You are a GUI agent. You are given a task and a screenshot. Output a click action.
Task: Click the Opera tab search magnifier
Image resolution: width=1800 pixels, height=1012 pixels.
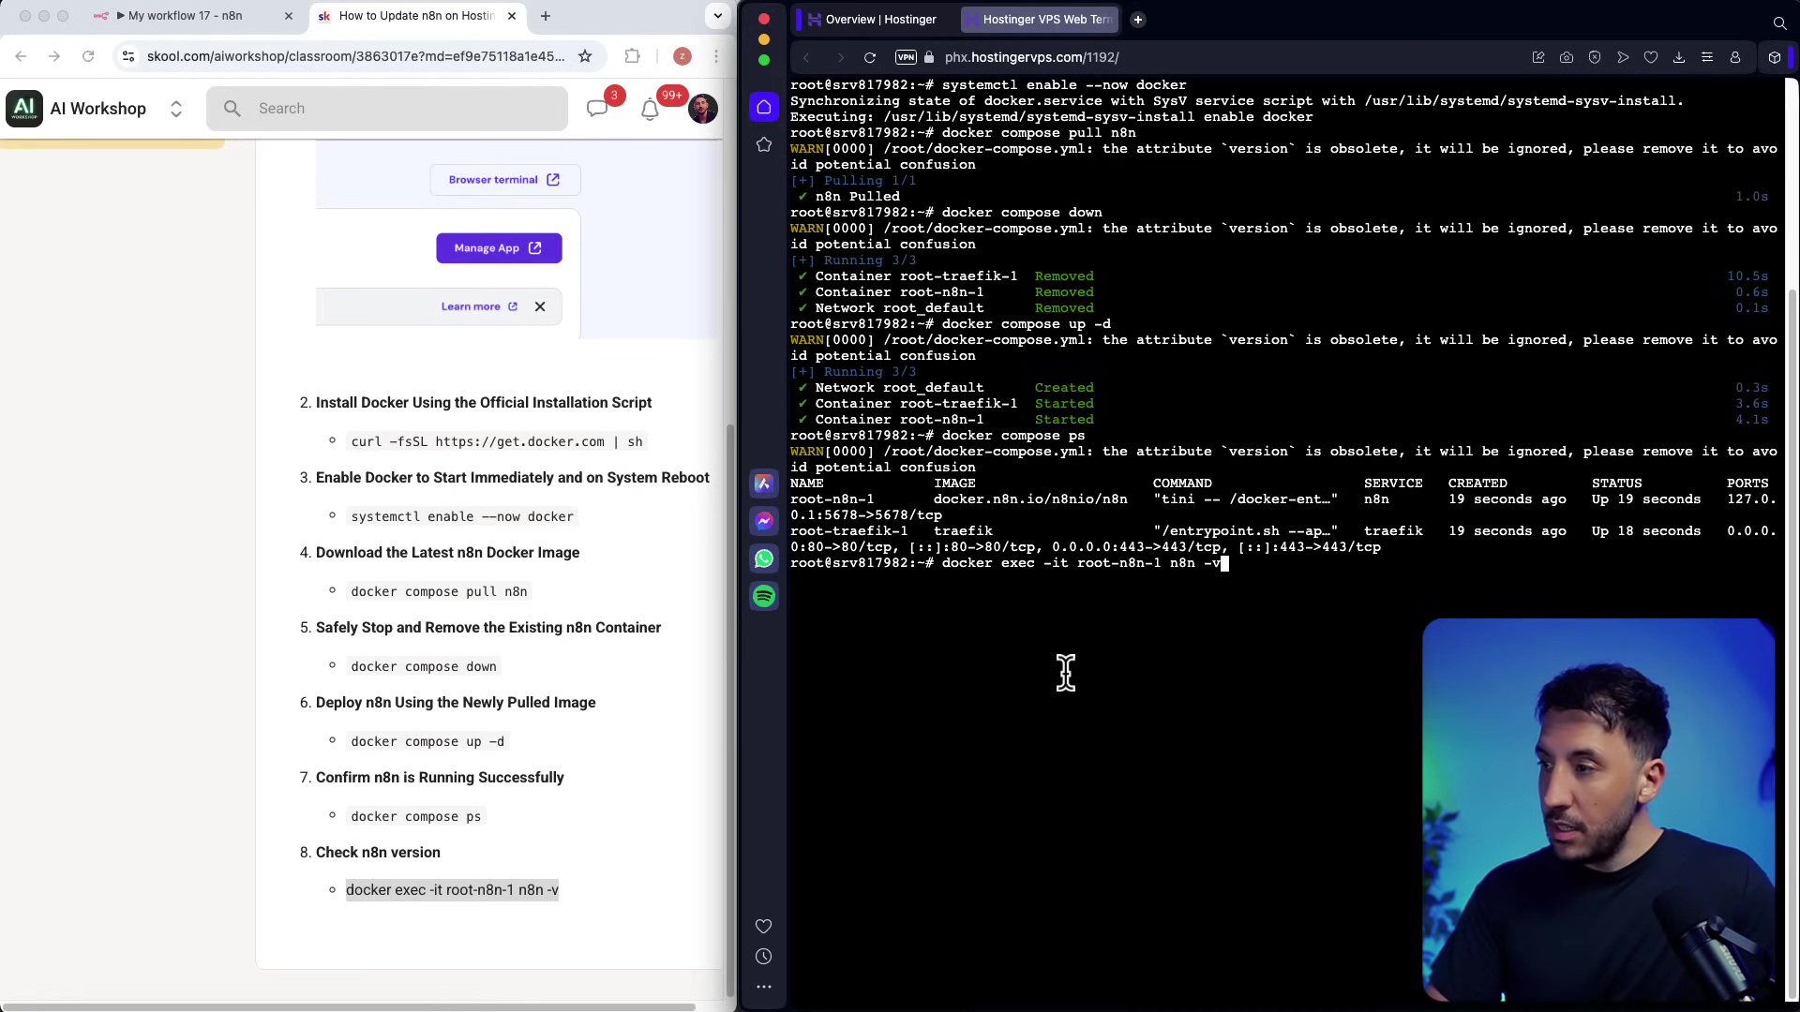point(1779,22)
